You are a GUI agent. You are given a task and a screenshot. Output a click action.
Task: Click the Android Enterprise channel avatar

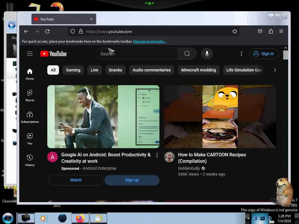click(x=53, y=157)
